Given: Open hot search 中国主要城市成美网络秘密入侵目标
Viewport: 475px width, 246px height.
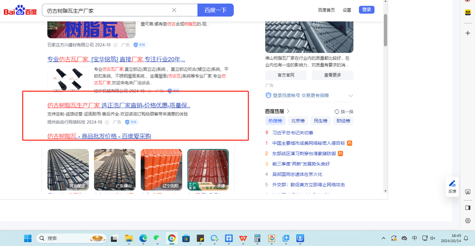Looking at the screenshot, I should point(309,143).
